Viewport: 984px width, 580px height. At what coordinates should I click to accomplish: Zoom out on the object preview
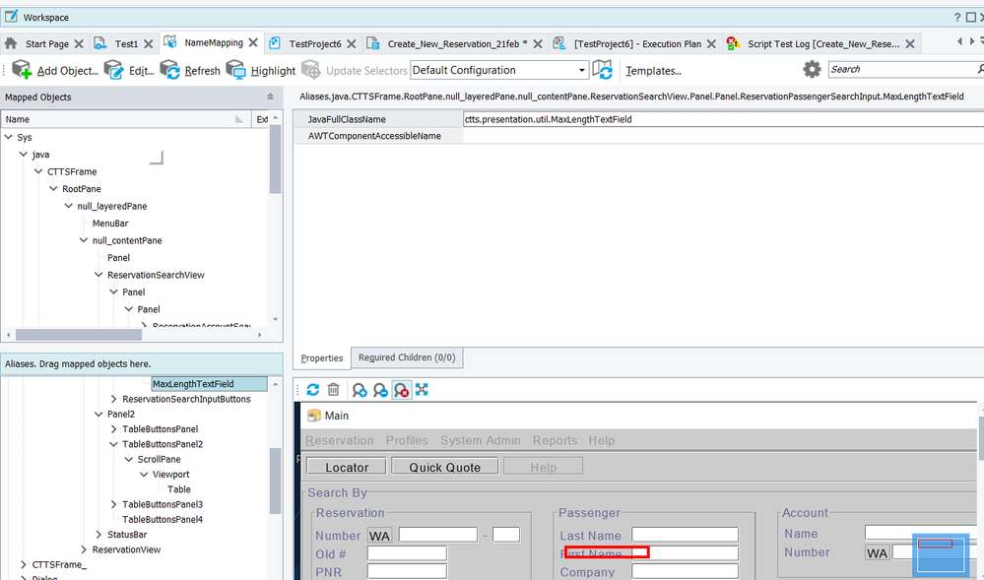coord(380,390)
